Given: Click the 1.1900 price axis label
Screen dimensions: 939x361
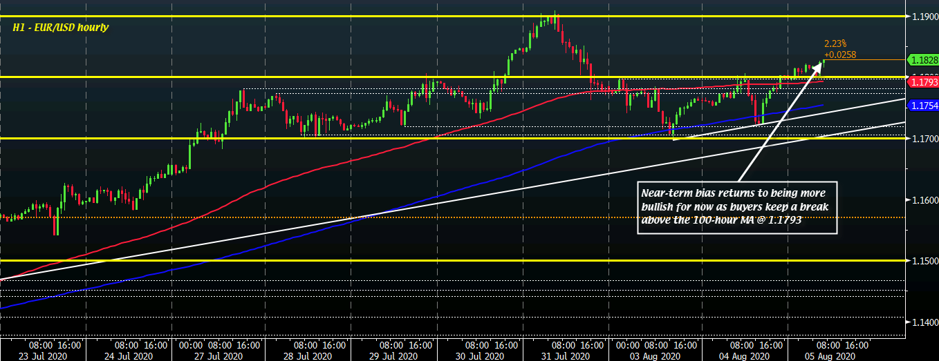Looking at the screenshot, I should coord(924,16).
